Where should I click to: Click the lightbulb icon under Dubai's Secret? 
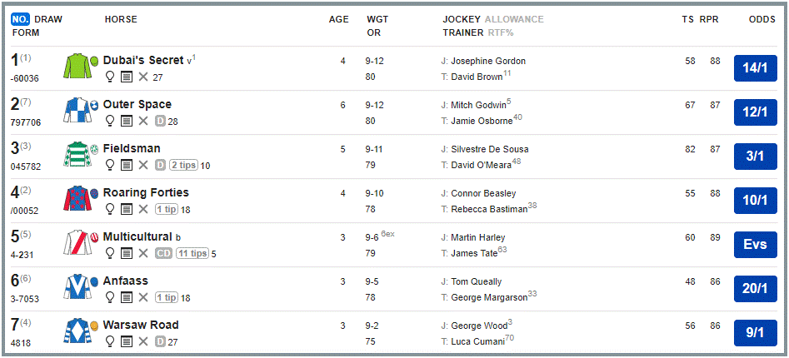coord(109,77)
